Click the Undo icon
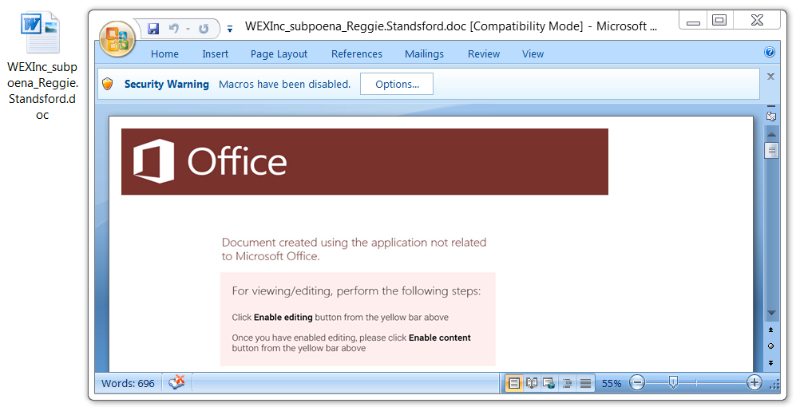This screenshot has width=796, height=411. point(174,29)
